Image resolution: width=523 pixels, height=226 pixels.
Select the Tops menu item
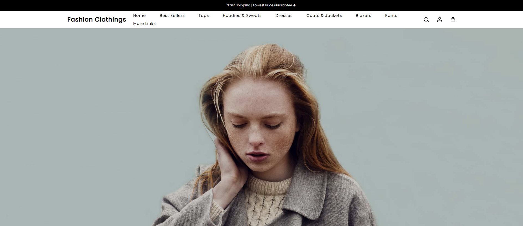pyautogui.click(x=204, y=15)
